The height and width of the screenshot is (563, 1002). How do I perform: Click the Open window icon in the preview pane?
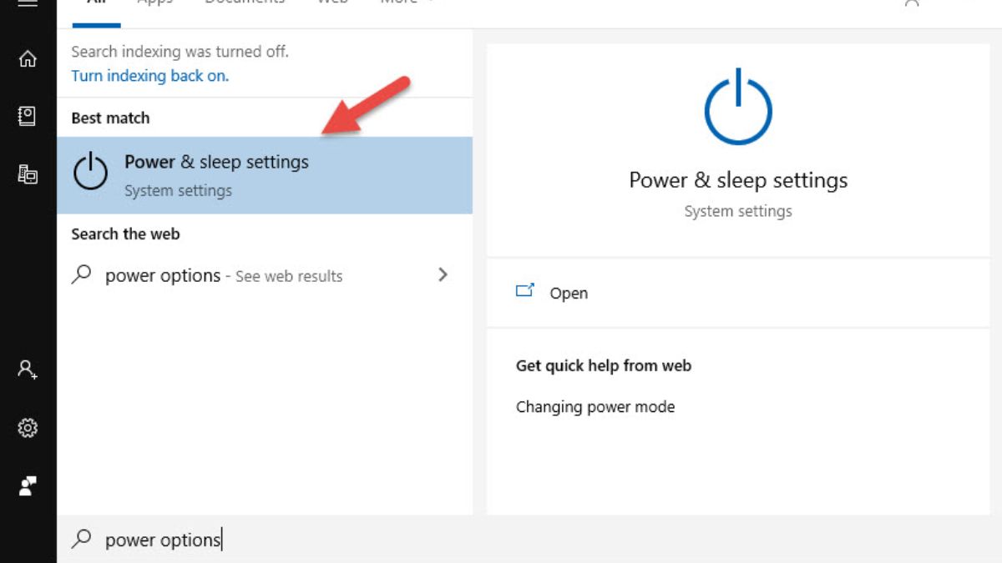[525, 292]
